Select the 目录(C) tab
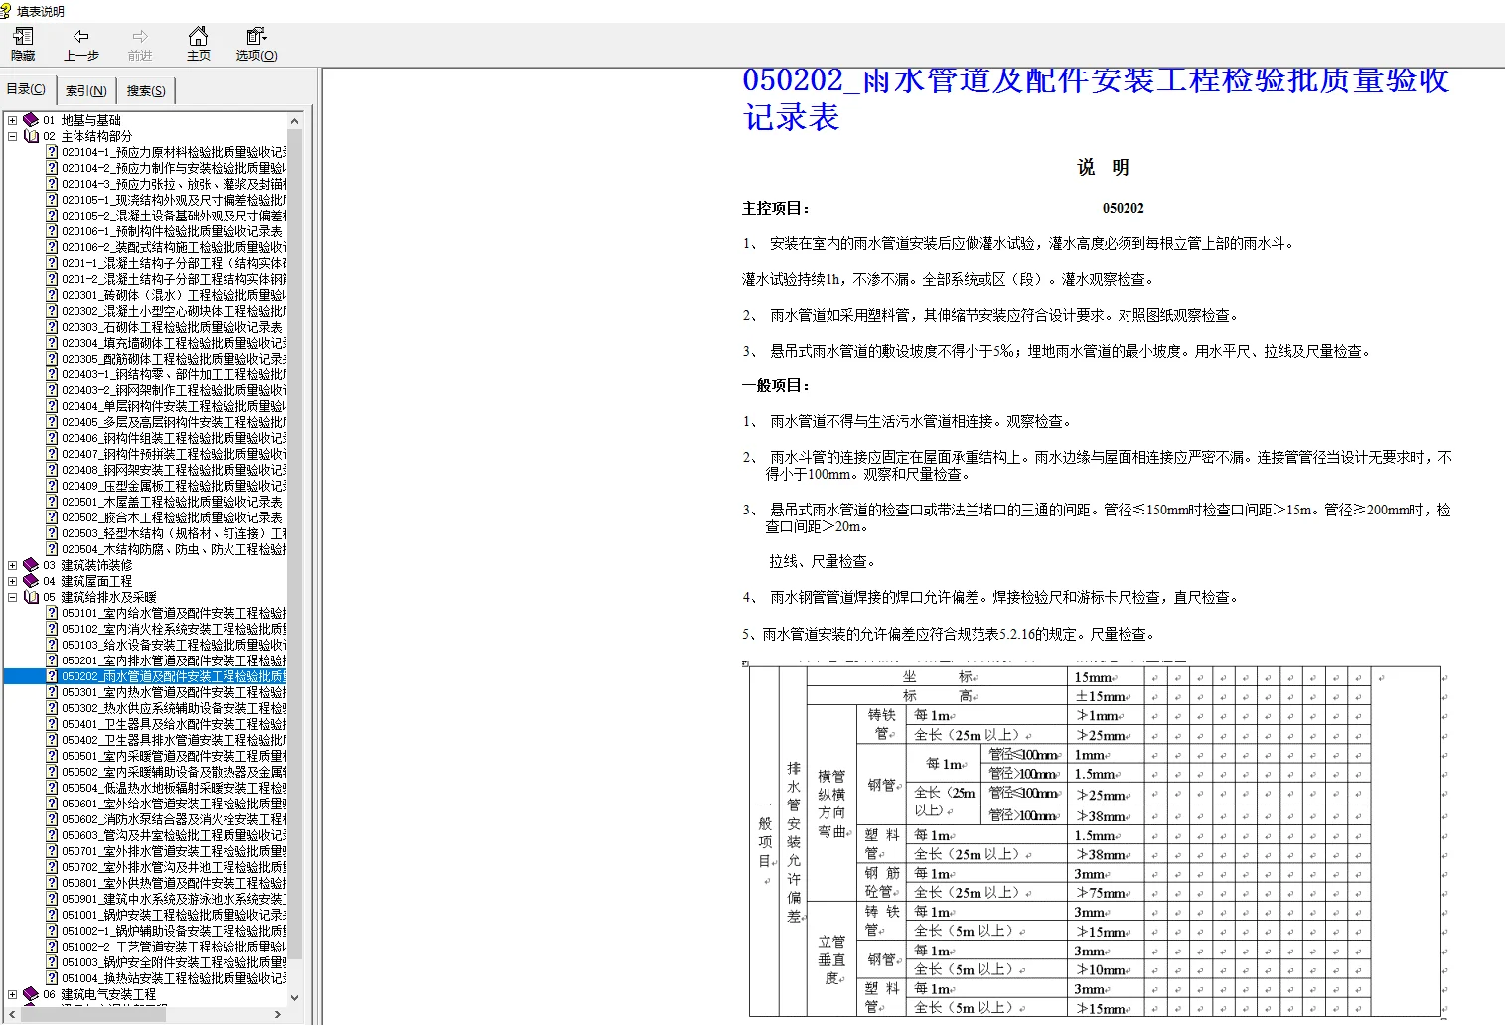Screen dimensions: 1505x1025 [28, 88]
